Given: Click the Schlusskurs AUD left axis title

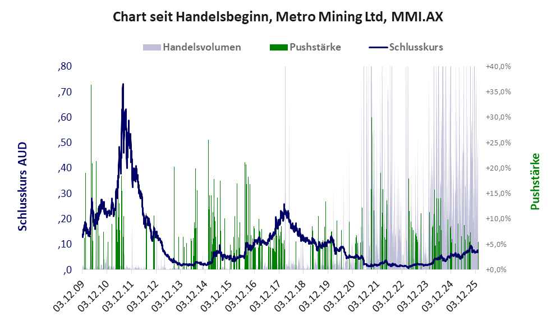Looking at the screenshot, I should click(x=23, y=186).
